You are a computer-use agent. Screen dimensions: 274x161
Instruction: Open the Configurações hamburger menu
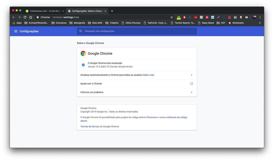[x=16, y=31]
